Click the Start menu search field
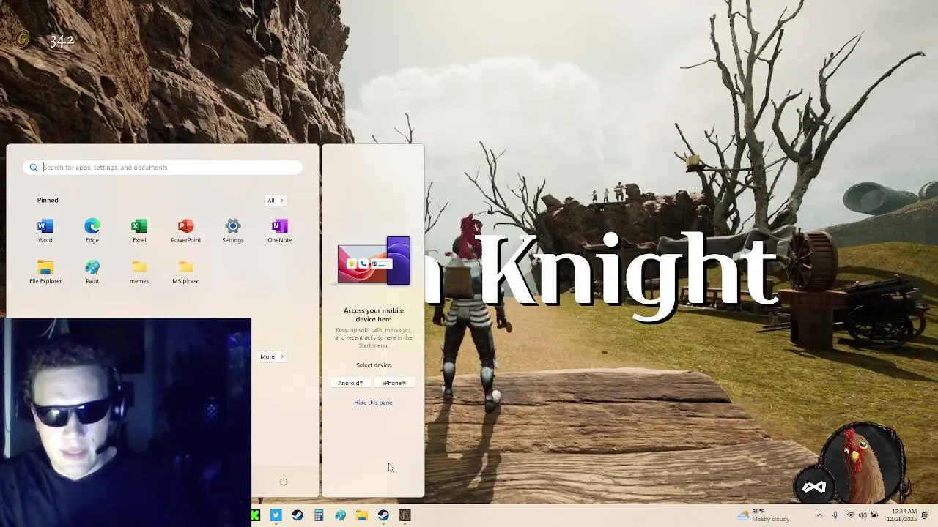The height and width of the screenshot is (527, 938). tap(163, 168)
